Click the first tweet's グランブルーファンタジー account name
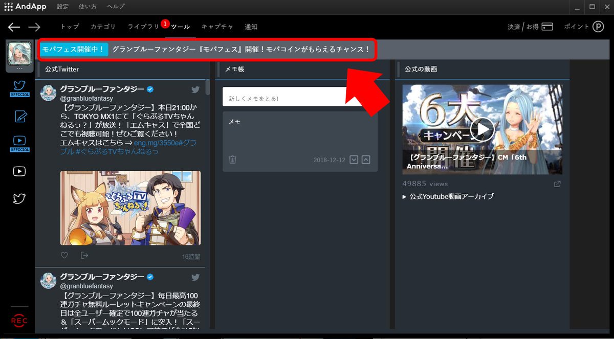614x339 pixels. click(x=102, y=89)
